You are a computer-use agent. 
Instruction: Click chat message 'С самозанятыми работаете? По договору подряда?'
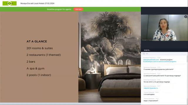click(162, 76)
